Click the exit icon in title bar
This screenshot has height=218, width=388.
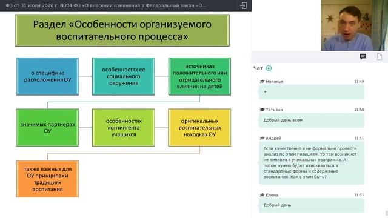click(x=243, y=5)
